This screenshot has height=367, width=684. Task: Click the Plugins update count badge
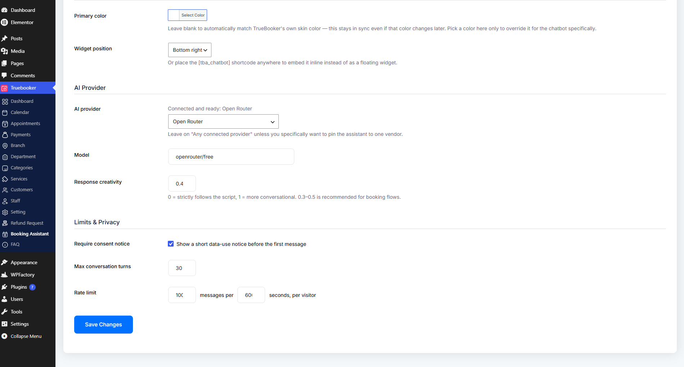(32, 287)
